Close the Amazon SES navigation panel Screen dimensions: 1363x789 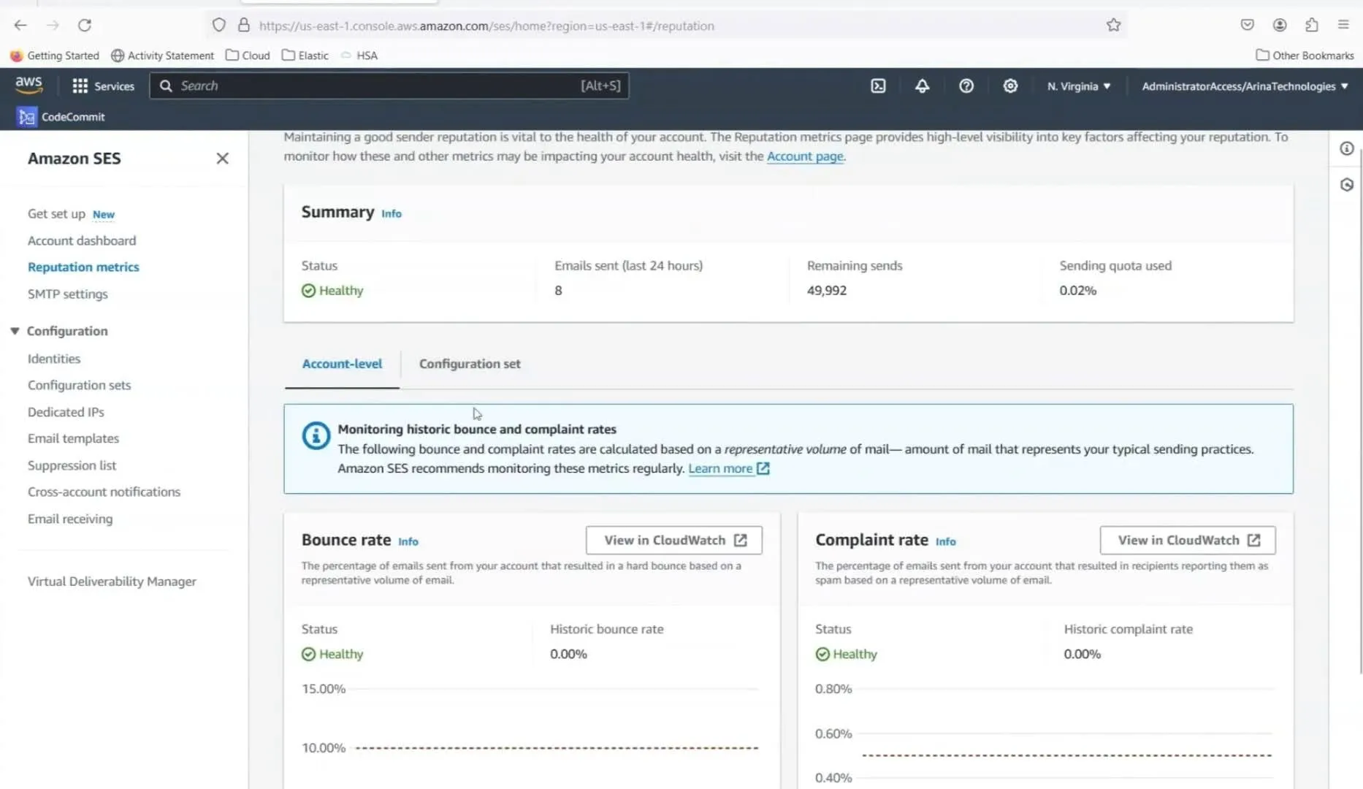click(222, 159)
